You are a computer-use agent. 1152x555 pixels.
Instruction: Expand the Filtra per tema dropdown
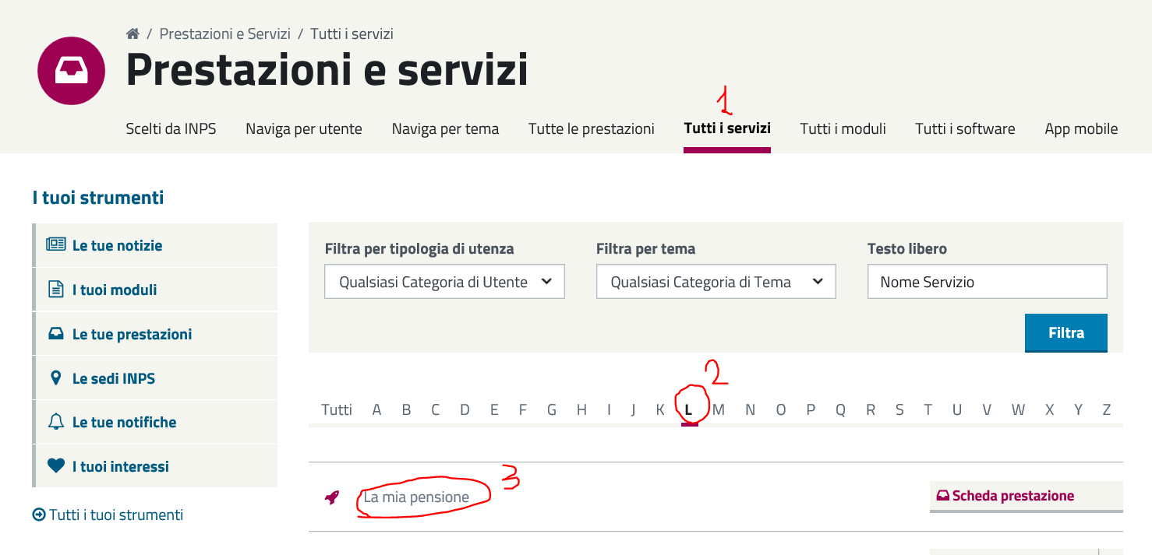716,282
